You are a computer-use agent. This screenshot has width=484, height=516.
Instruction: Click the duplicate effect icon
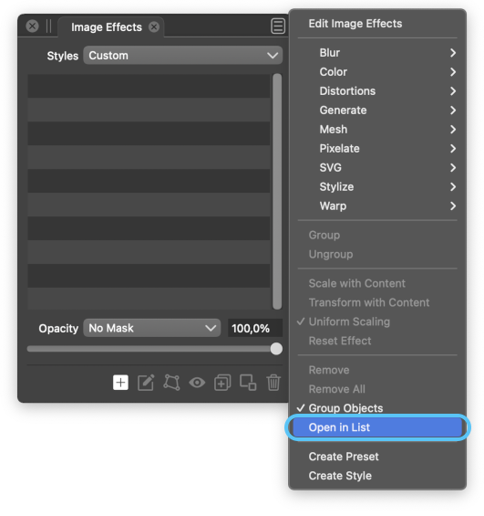pos(222,383)
